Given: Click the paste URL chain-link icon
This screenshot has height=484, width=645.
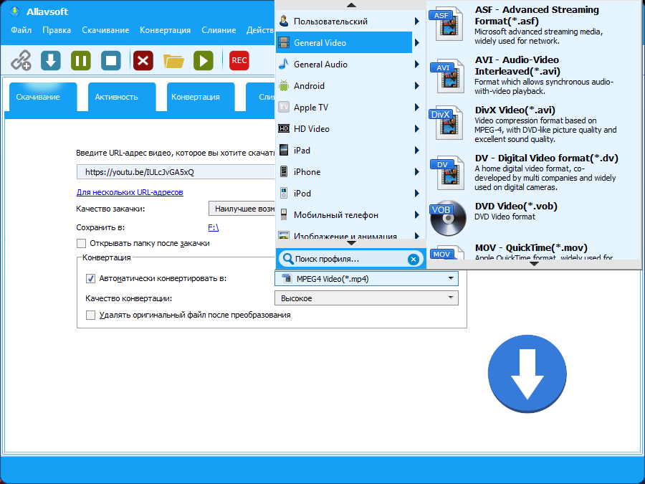Looking at the screenshot, I should point(21,60).
